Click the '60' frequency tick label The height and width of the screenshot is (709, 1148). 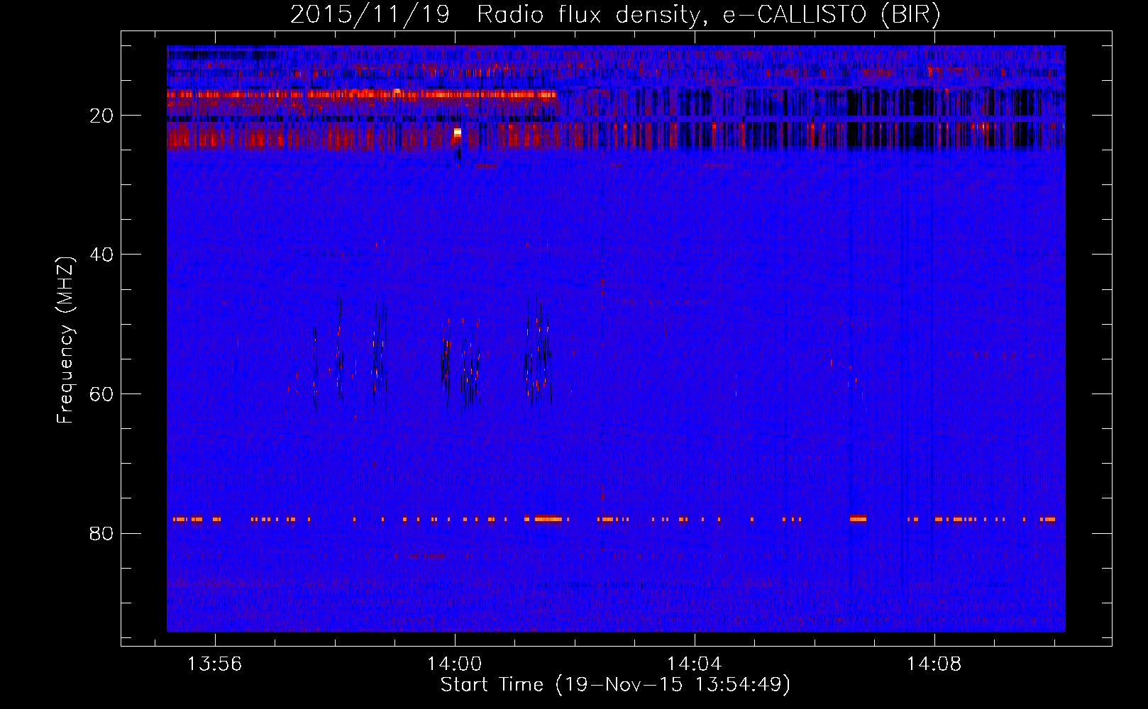pos(102,393)
